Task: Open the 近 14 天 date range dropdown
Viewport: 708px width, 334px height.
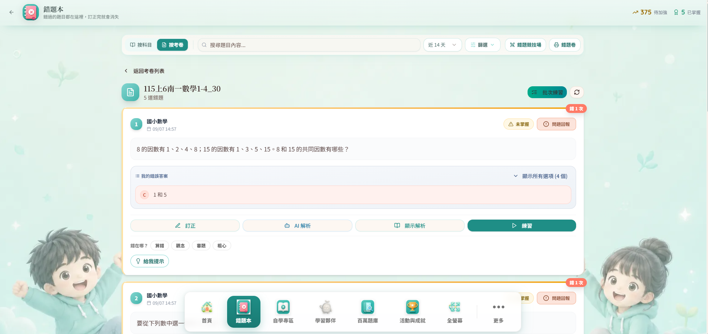Action: (x=442, y=45)
